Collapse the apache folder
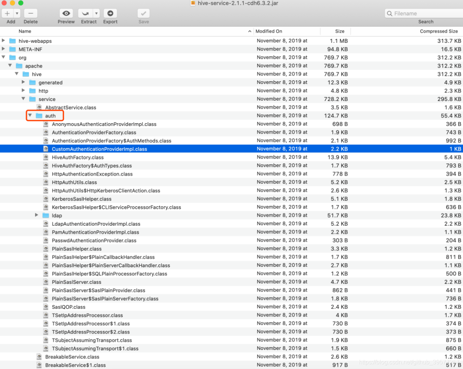Image resolution: width=463 pixels, height=369 pixels. tap(10, 65)
